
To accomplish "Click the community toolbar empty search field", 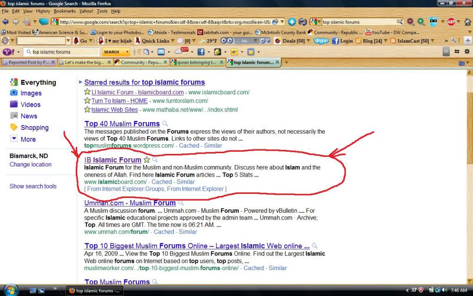I will click(41, 41).
